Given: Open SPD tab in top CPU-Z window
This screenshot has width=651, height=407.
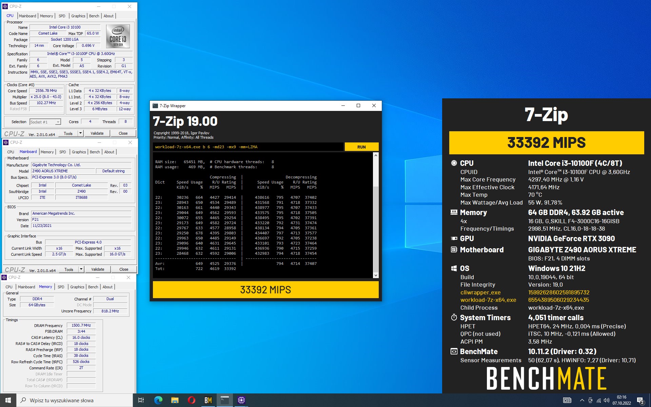Looking at the screenshot, I should point(62,16).
